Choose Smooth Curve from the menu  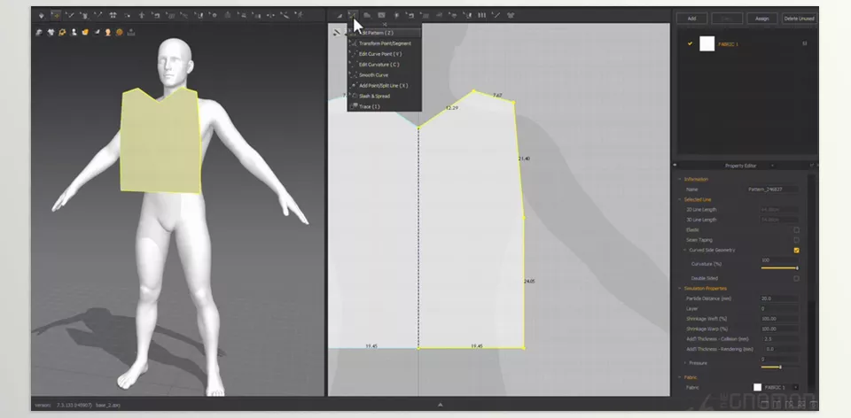384,74
